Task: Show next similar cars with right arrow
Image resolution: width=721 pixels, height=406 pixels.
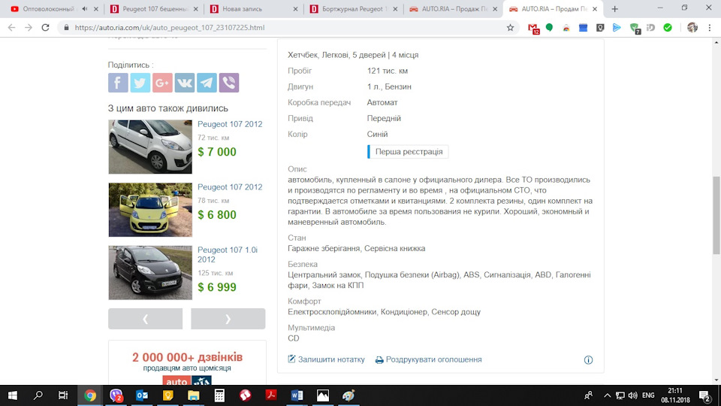Action: 228,319
